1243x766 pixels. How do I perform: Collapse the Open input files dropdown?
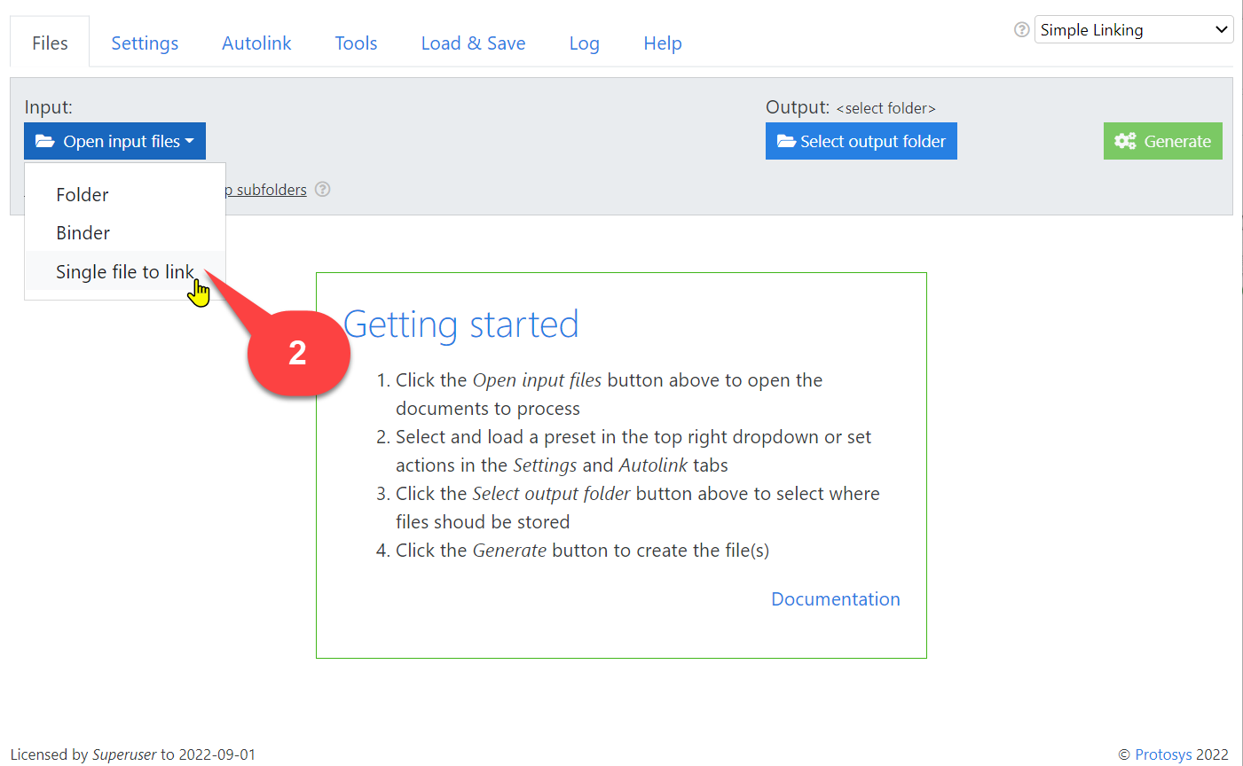coord(115,141)
